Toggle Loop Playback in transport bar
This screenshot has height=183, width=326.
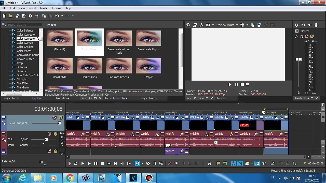[76, 163]
